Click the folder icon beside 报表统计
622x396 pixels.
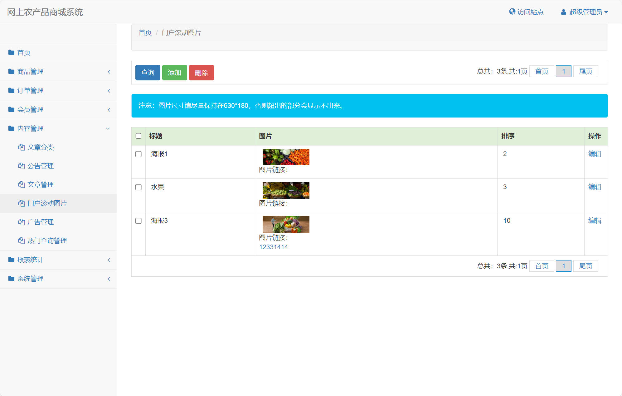tap(11, 260)
